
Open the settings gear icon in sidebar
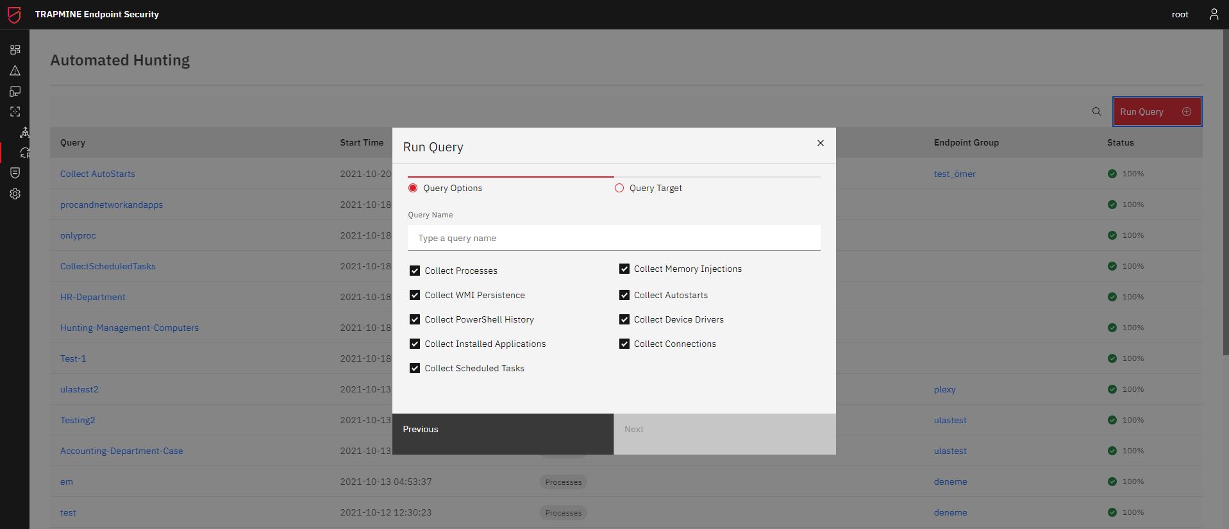pyautogui.click(x=15, y=194)
